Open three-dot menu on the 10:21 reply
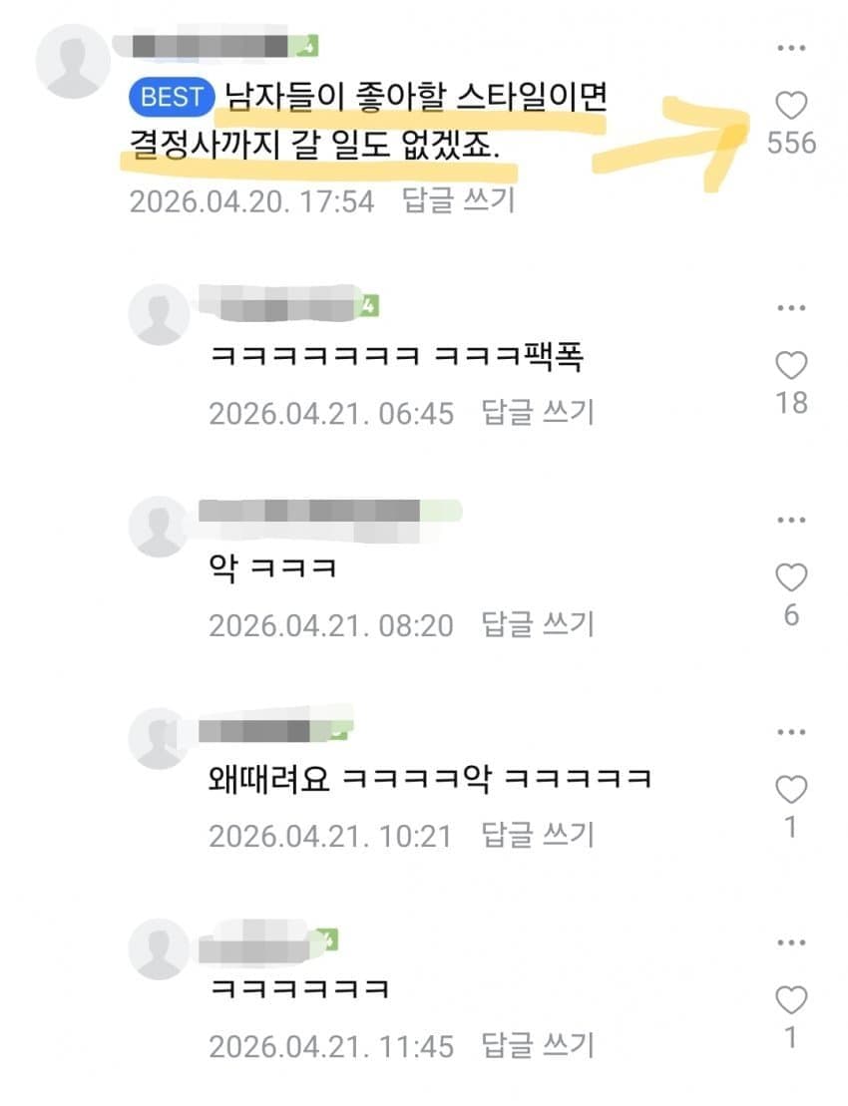The height and width of the screenshot is (1106, 848). click(x=791, y=731)
